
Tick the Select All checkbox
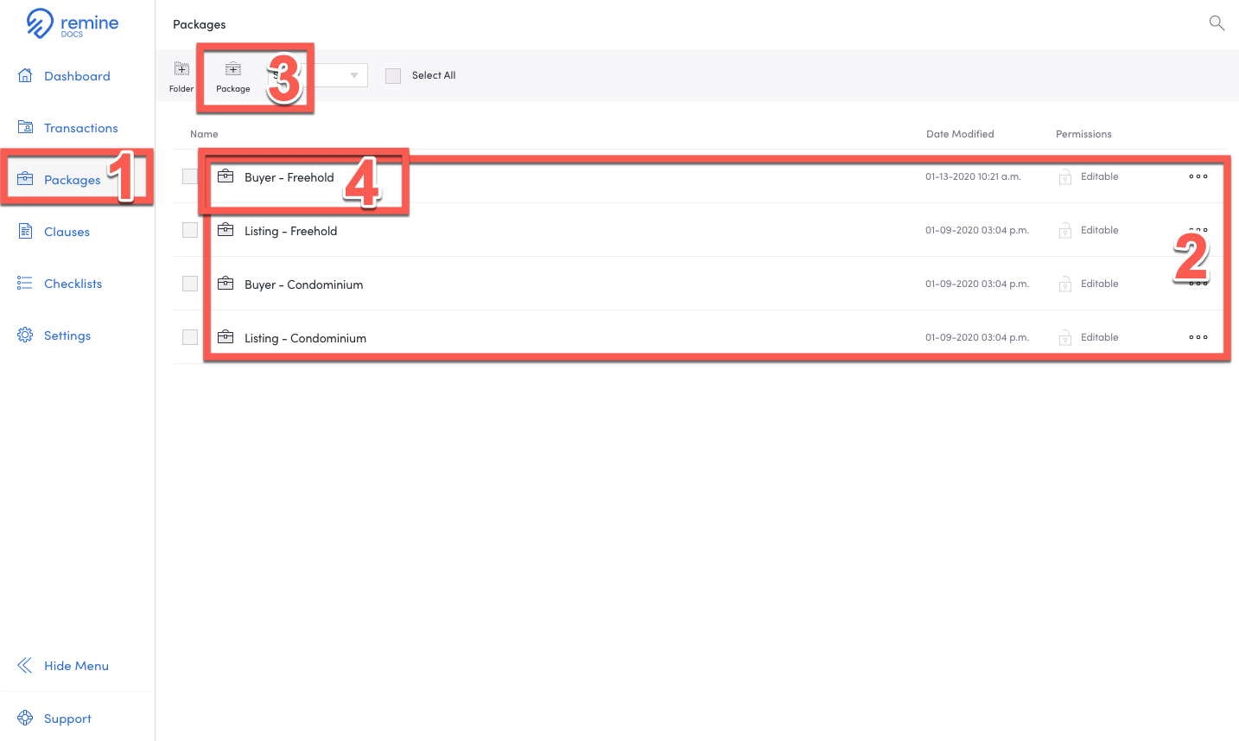[393, 76]
